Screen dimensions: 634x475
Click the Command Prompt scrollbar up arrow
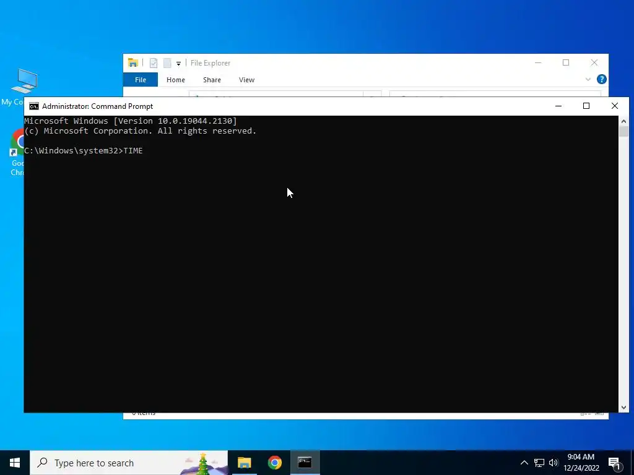click(x=623, y=121)
